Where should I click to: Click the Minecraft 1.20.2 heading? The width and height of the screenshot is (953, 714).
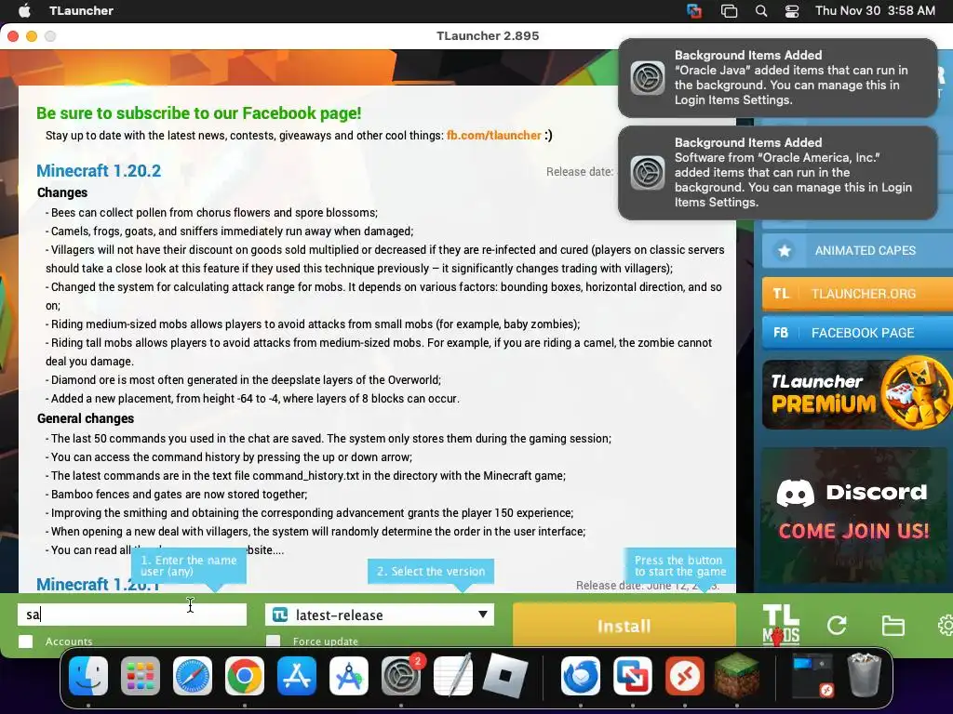tap(99, 171)
